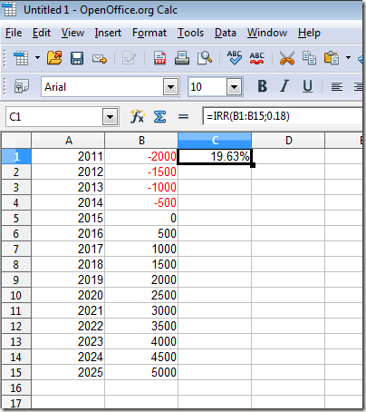Select row 16 header

pos(16,387)
